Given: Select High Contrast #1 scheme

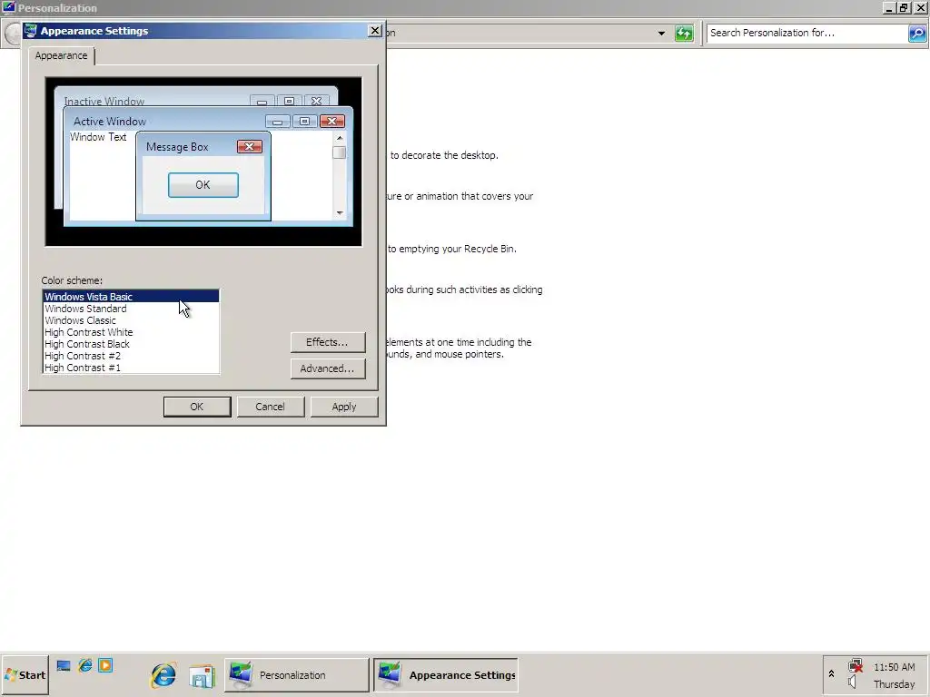Looking at the screenshot, I should coord(131,368).
